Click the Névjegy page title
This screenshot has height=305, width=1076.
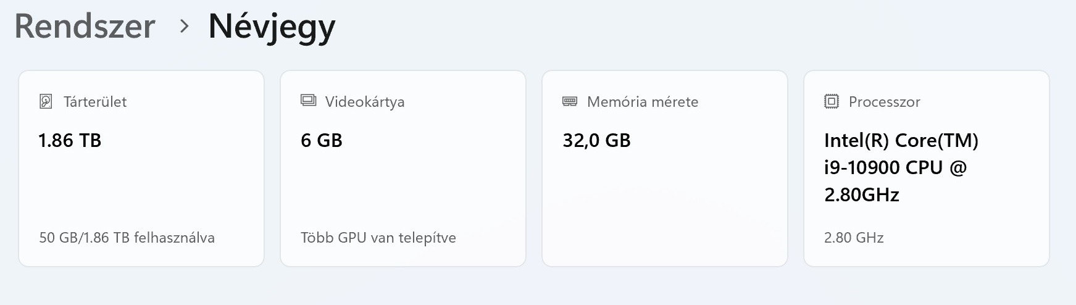(x=272, y=27)
